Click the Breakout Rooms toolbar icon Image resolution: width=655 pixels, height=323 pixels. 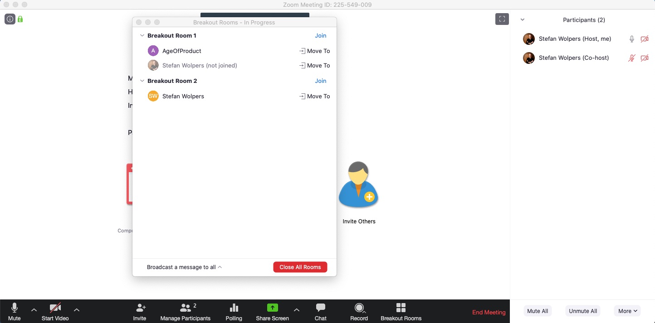pyautogui.click(x=401, y=308)
